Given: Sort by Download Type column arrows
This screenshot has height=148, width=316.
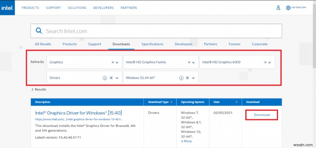Looking at the screenshot, I should 171,102.
